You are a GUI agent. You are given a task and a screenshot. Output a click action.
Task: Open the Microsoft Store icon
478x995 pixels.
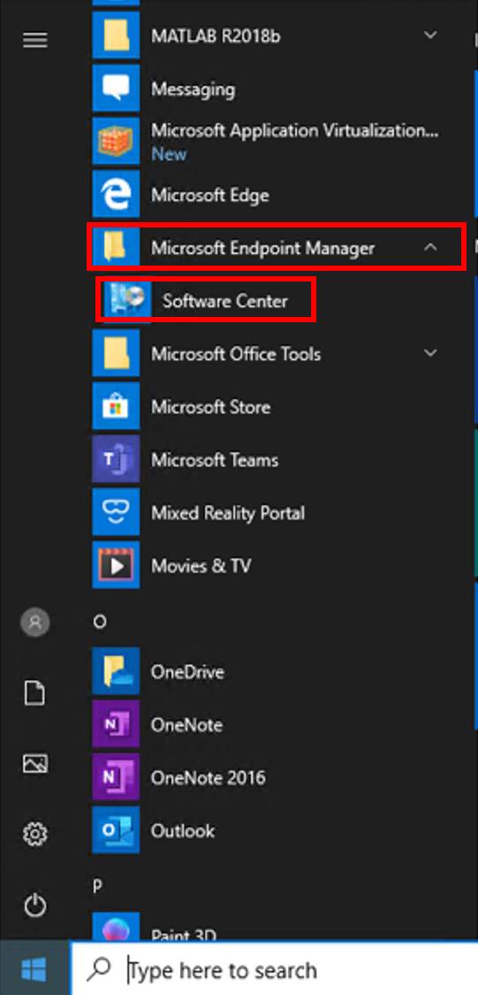(116, 406)
